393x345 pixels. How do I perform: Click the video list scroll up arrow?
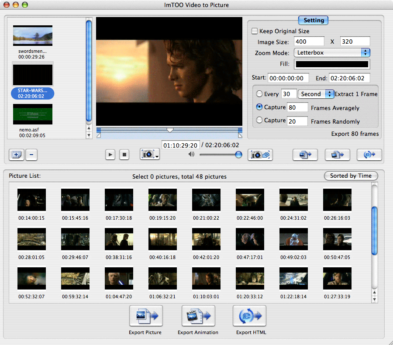pyautogui.click(x=89, y=128)
